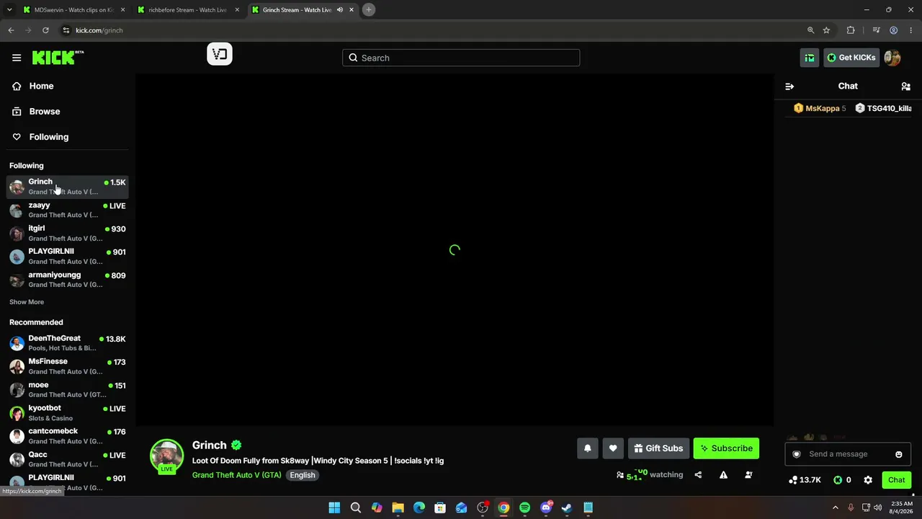Open the chat users list icon

[x=905, y=86]
